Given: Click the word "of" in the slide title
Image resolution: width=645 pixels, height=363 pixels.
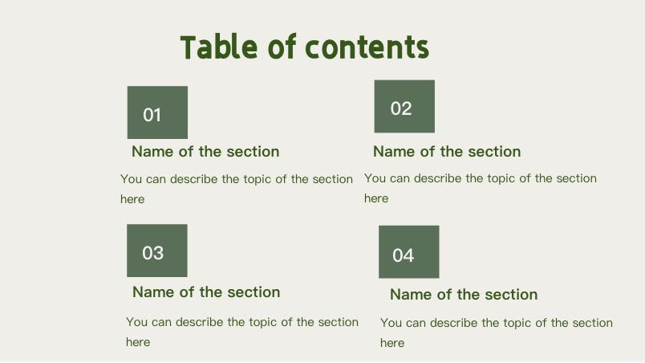Looking at the screenshot, I should click(281, 47).
